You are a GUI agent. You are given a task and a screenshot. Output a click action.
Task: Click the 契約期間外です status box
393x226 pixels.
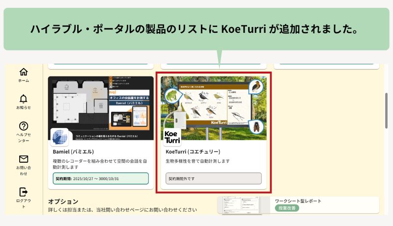point(214,178)
